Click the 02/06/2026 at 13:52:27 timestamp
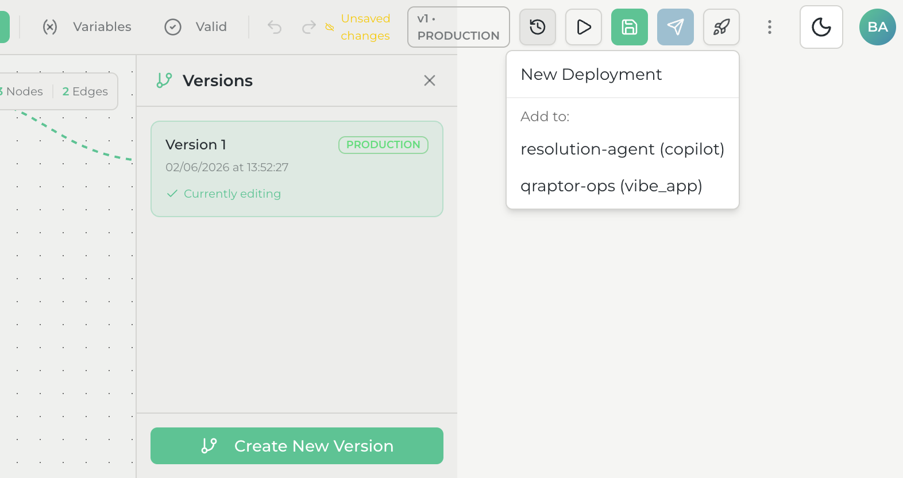The image size is (903, 478). [227, 167]
